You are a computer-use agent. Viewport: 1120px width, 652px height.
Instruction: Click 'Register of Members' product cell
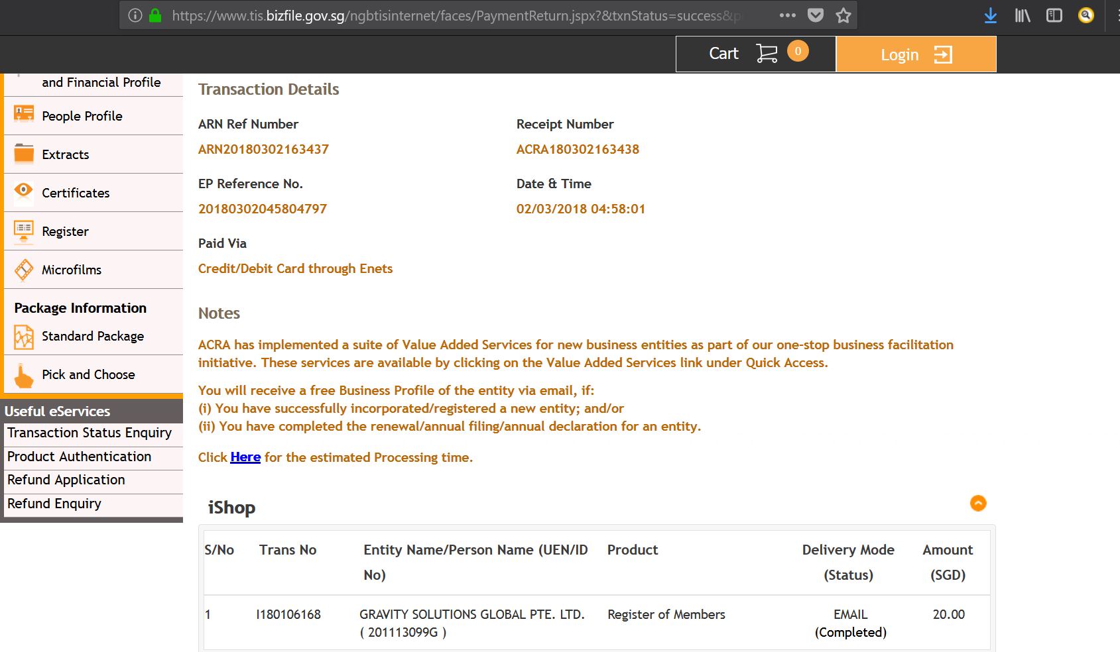pos(666,614)
